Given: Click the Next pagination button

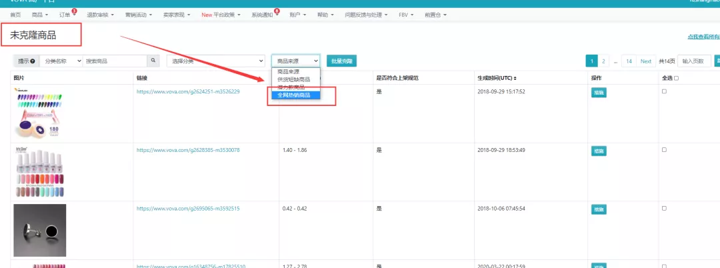Looking at the screenshot, I should pyautogui.click(x=646, y=61).
